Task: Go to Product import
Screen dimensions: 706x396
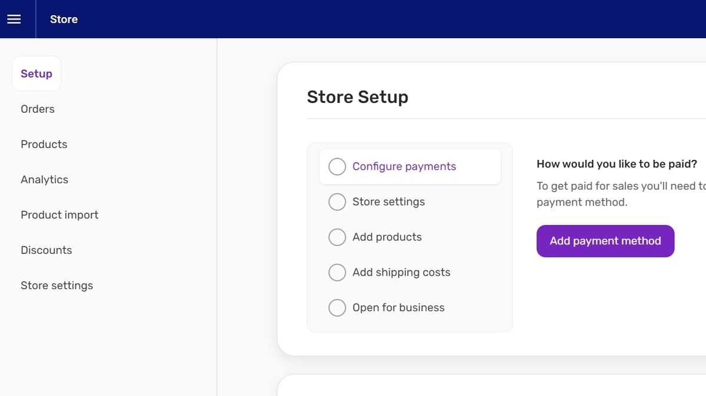Action: click(59, 214)
